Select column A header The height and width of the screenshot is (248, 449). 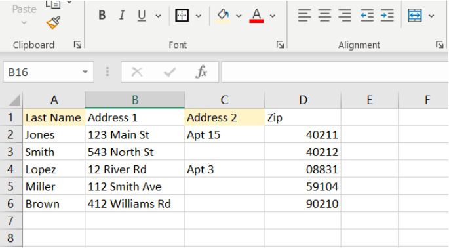(x=54, y=100)
